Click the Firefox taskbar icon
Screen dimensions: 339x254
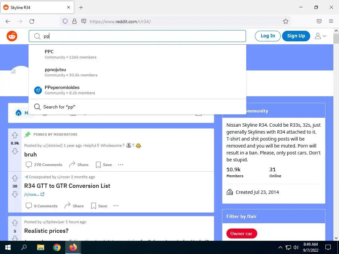click(x=73, y=247)
